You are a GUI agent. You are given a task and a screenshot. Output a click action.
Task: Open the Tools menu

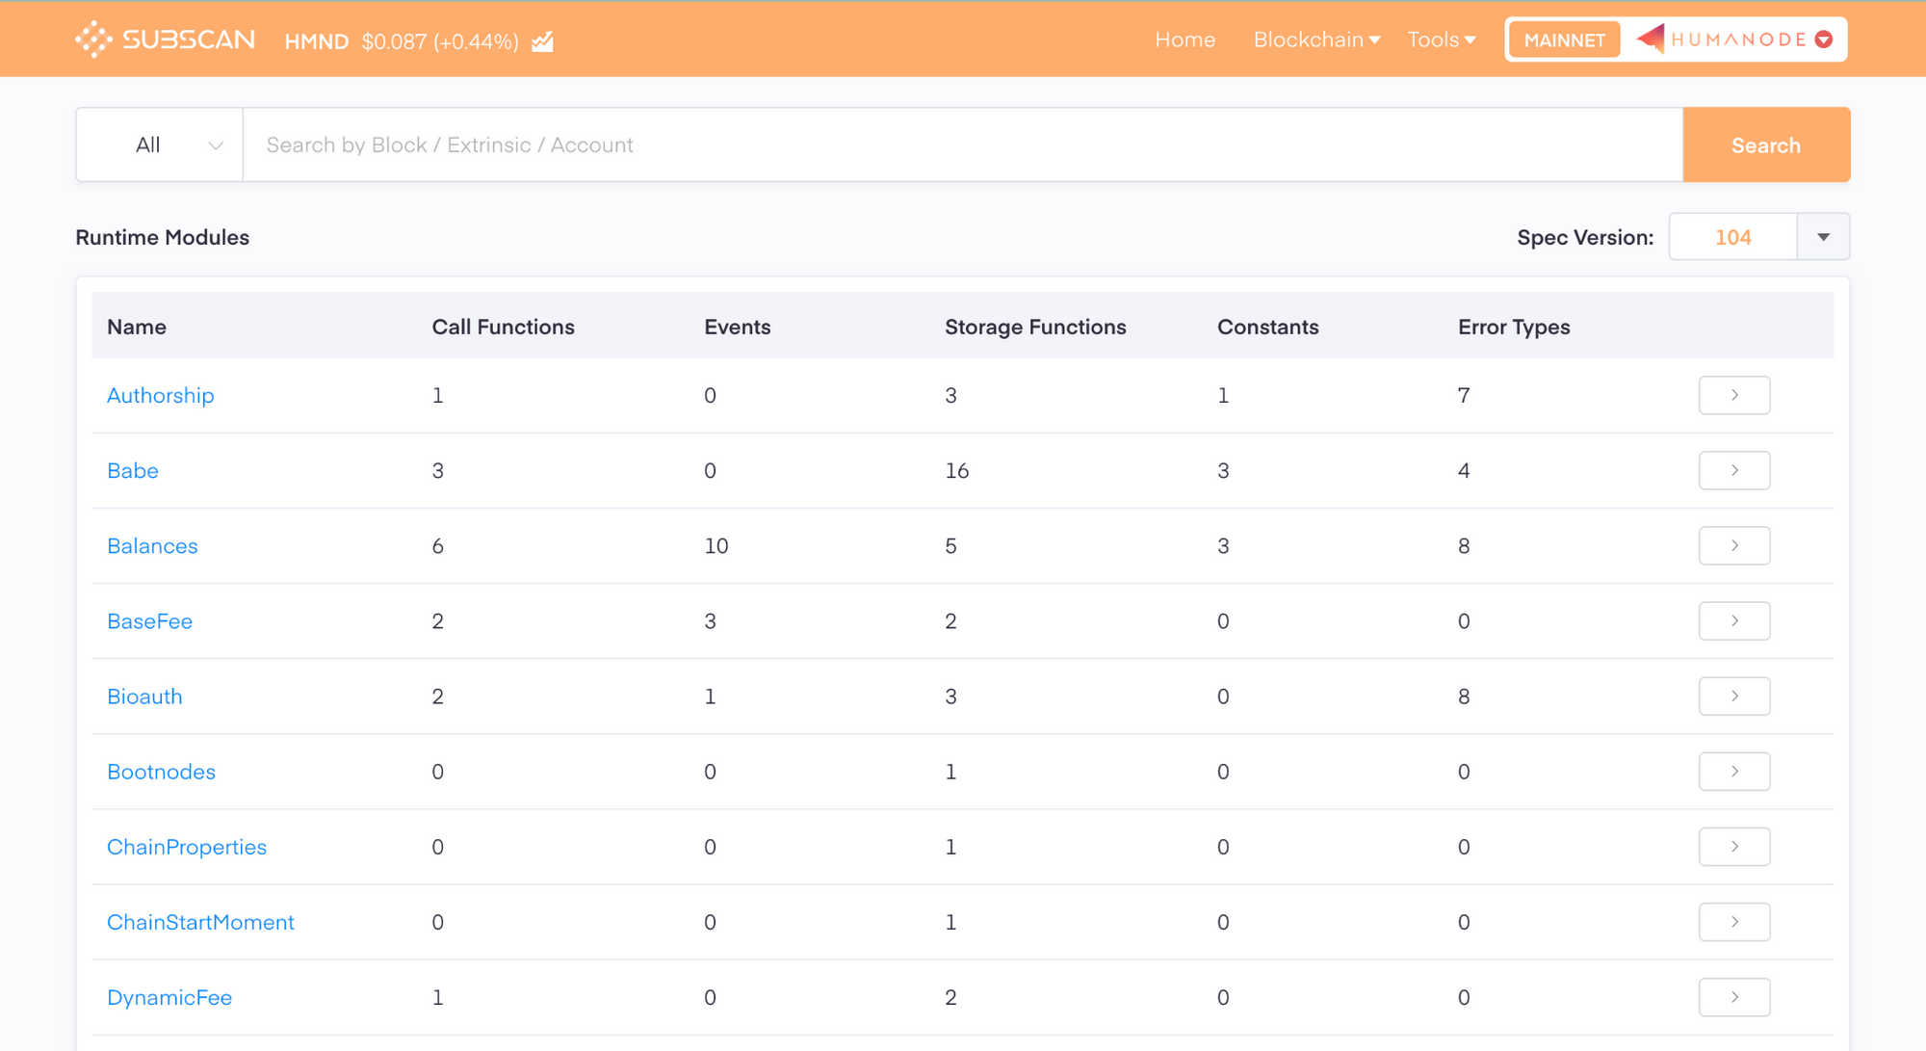coord(1441,39)
